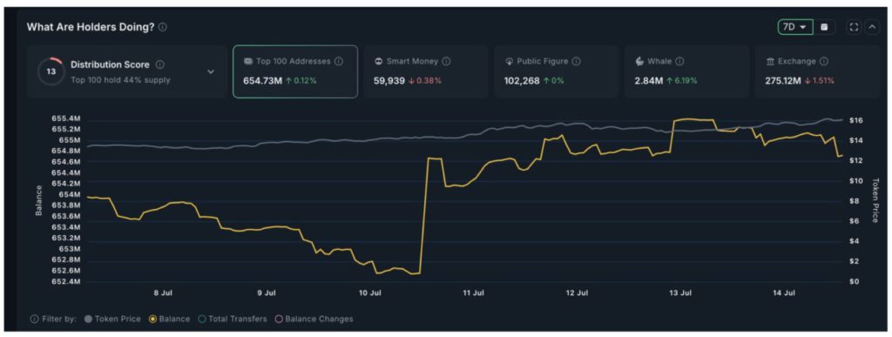Screen dimensions: 892x337
Task: Click the 275.12M Exchange value
Action: (x=783, y=81)
